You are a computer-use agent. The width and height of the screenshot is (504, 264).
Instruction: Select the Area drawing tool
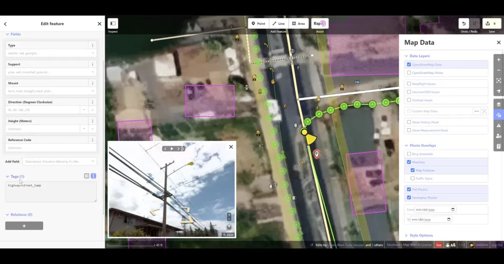[298, 23]
